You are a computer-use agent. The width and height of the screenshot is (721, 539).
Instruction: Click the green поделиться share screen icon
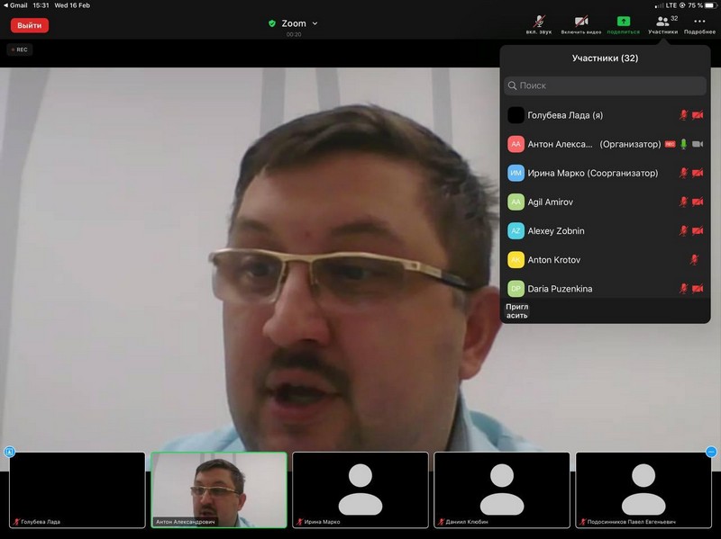click(x=623, y=22)
